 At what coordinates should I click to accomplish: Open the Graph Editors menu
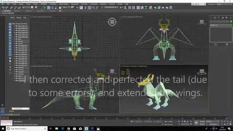point(64,4)
